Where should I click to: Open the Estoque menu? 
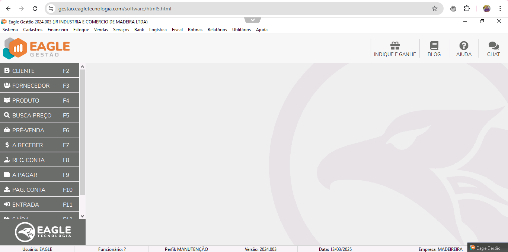[x=81, y=30]
